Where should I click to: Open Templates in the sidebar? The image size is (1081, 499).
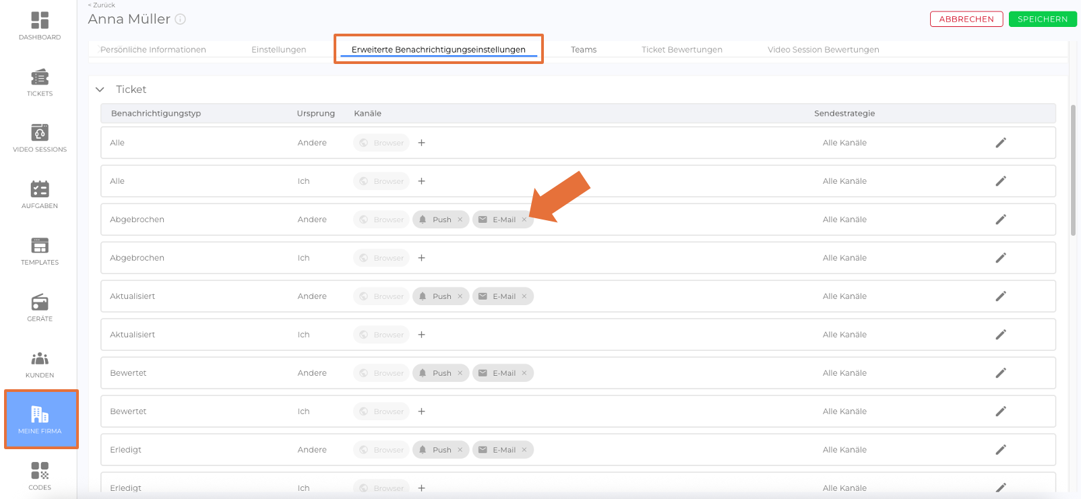40,251
